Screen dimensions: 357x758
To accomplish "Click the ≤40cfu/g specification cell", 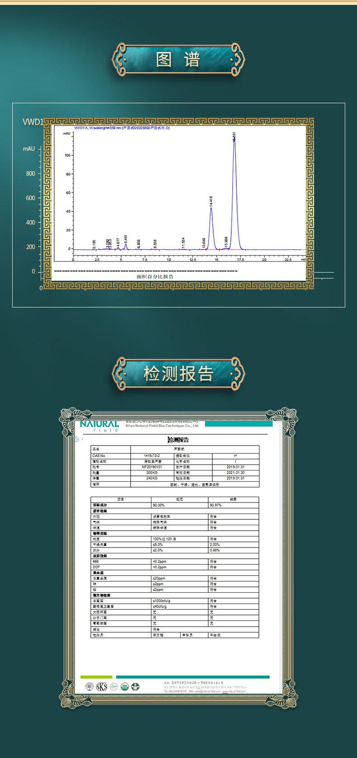I will pyautogui.click(x=180, y=606).
